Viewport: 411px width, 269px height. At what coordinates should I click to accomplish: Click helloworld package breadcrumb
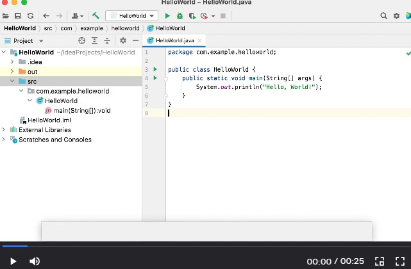click(125, 28)
